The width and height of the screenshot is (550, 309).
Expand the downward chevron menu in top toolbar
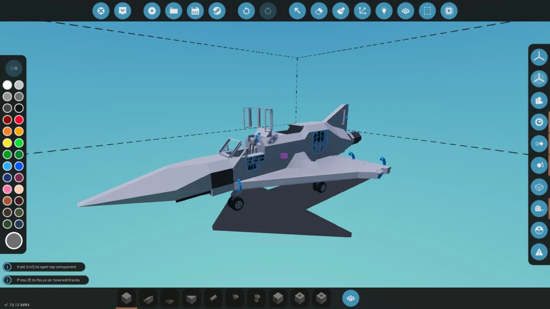coord(122,11)
